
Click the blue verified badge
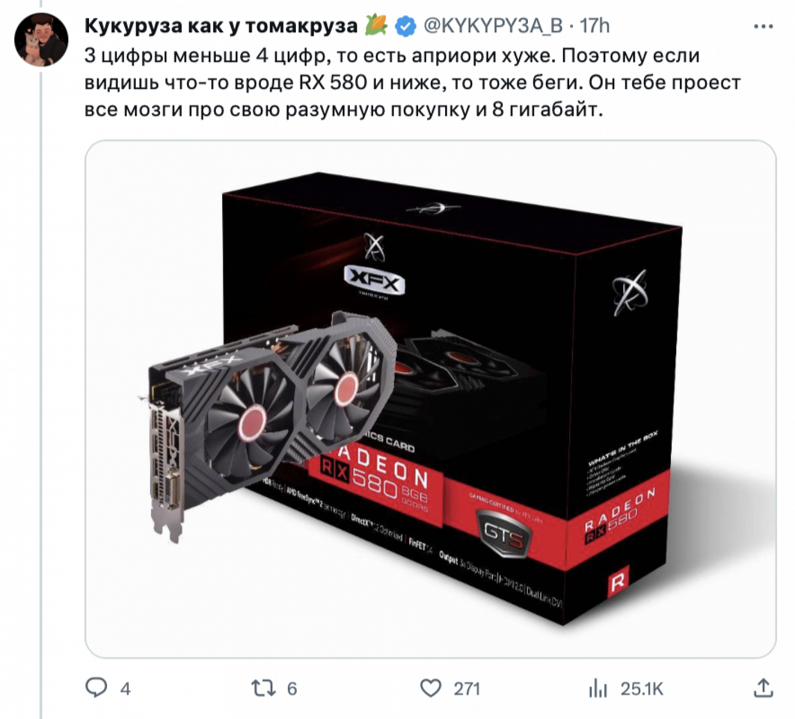pyautogui.click(x=406, y=26)
